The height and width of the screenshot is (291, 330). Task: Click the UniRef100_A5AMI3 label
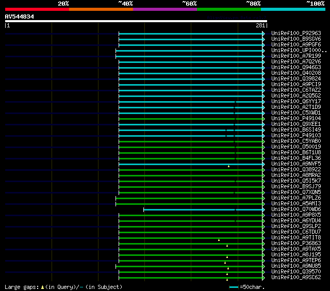tap(296, 204)
